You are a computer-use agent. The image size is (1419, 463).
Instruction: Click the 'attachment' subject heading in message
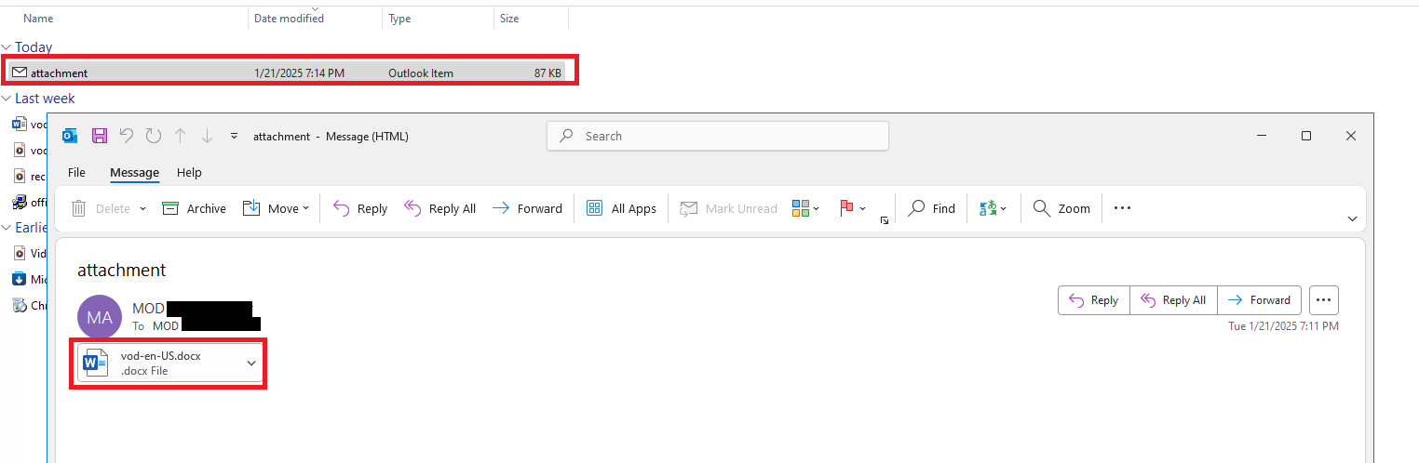(121, 271)
